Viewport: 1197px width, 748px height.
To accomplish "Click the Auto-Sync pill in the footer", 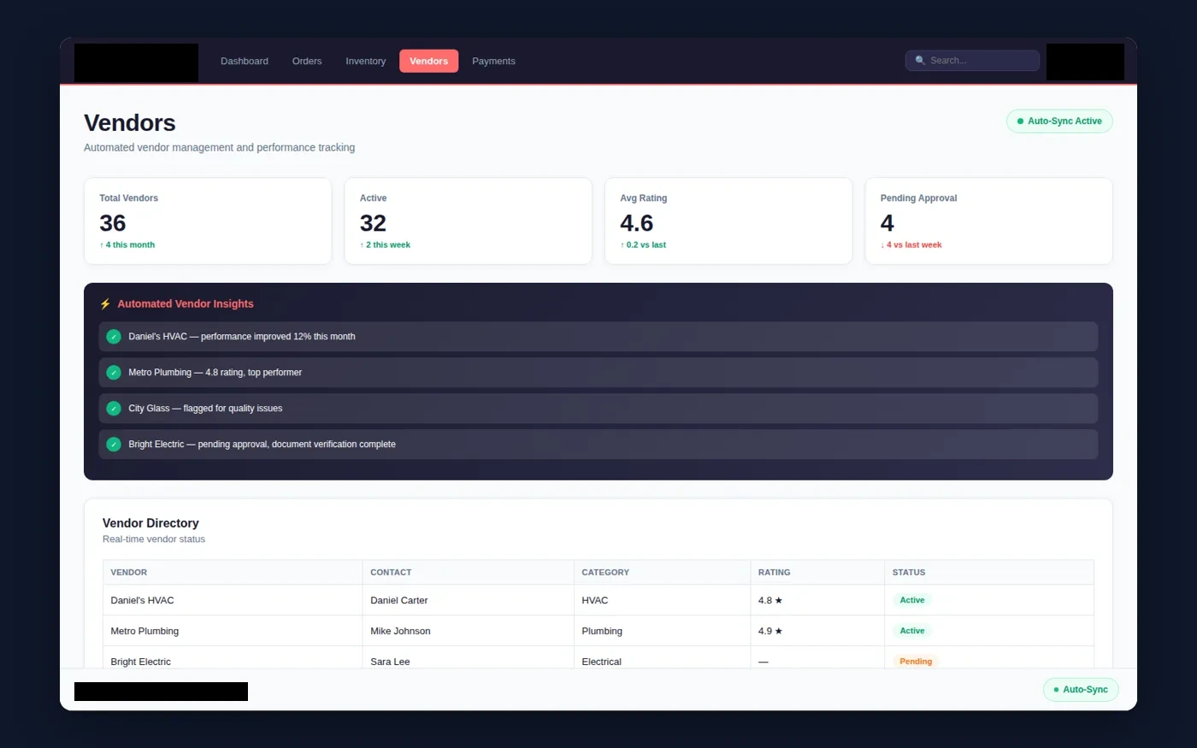I will click(x=1081, y=690).
